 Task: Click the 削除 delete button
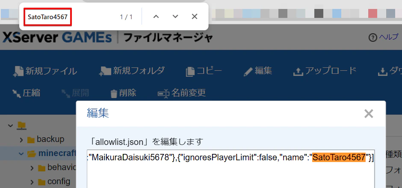tap(123, 93)
